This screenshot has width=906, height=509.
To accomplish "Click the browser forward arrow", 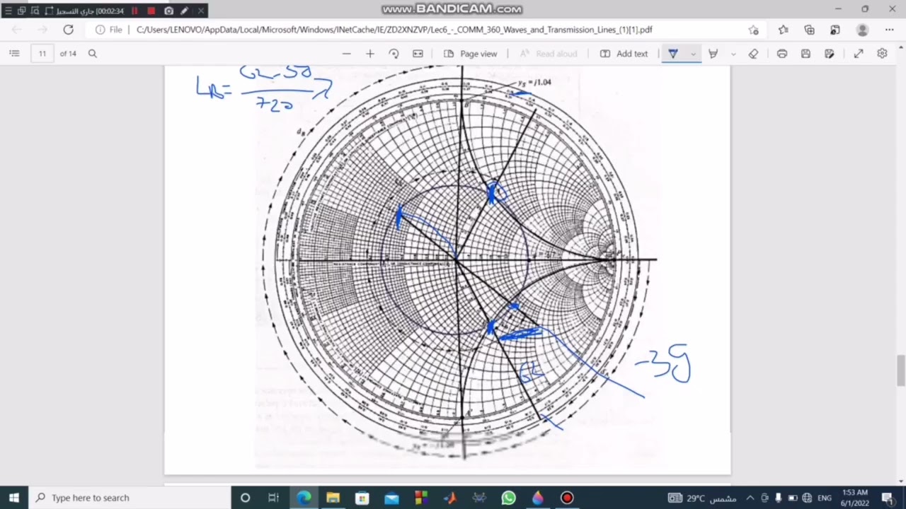I will [42, 30].
